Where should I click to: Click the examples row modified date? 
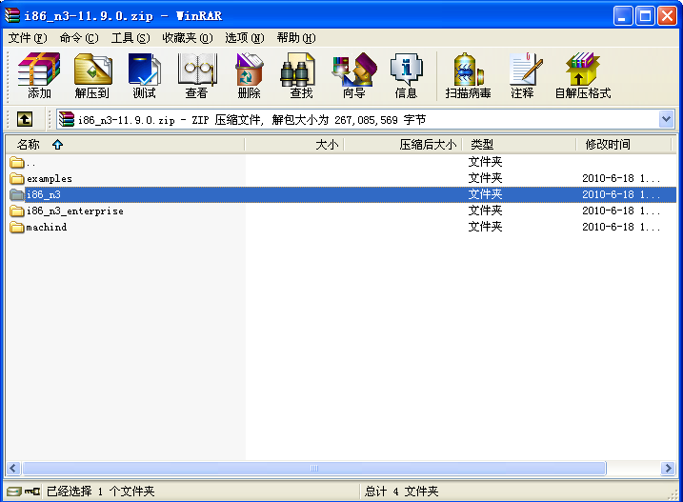[621, 178]
